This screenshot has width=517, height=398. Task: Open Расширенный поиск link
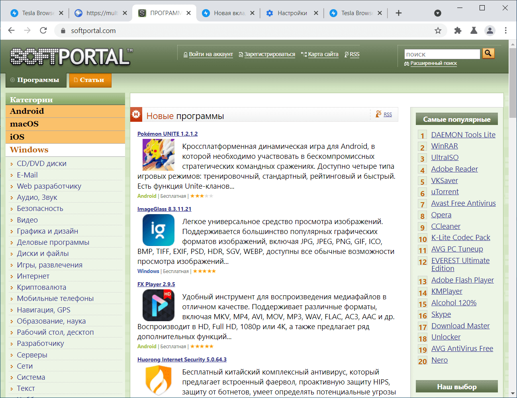pyautogui.click(x=433, y=63)
